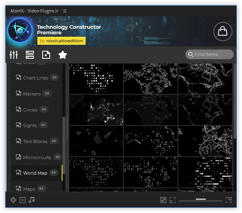Click the Chart Lines file icon
The image size is (242, 213).
(18, 77)
